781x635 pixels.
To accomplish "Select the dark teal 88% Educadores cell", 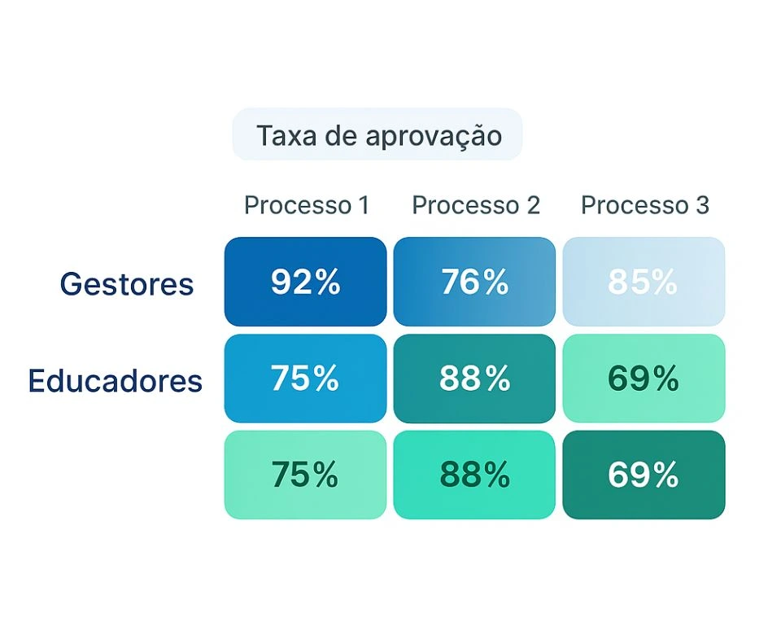I will [x=474, y=379].
